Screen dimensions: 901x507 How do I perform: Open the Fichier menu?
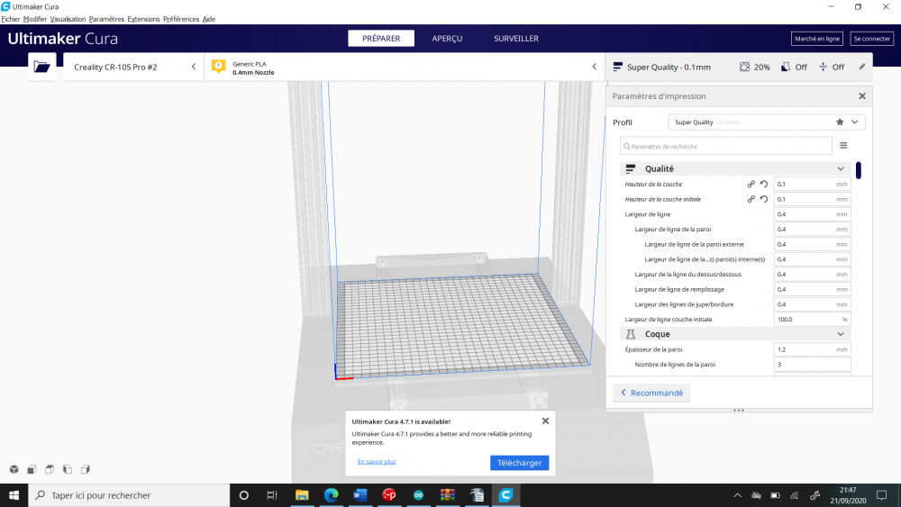click(x=10, y=19)
